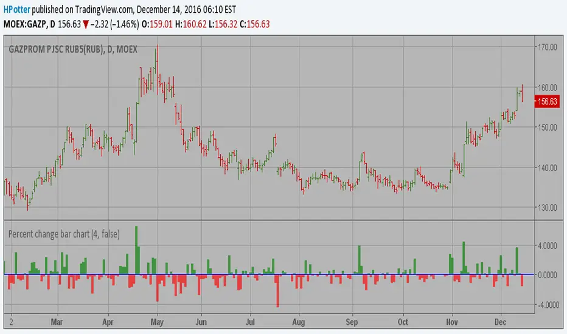The width and height of the screenshot is (567, 334).
Task: Click the Oct label on time axis
Action: 403,322
